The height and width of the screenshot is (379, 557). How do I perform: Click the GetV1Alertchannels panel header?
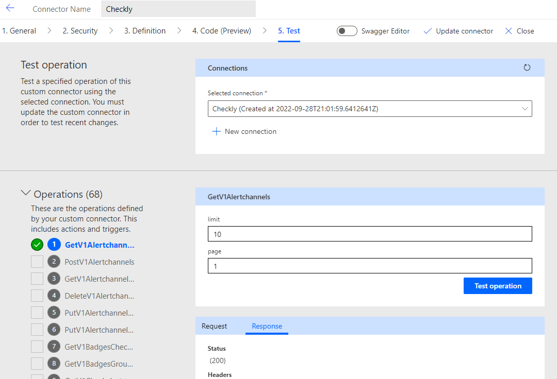click(370, 197)
